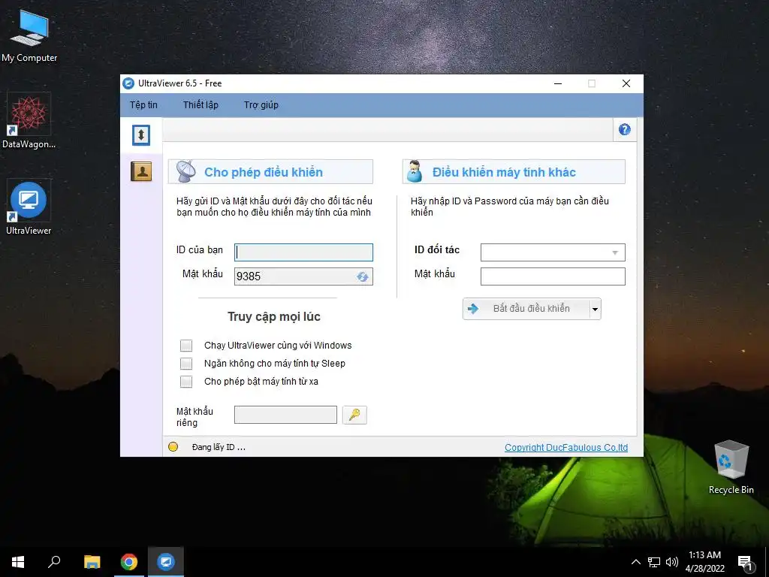This screenshot has width=769, height=577.
Task: Open the Copyright DucFabulous Co.ltd link
Action: click(x=566, y=448)
